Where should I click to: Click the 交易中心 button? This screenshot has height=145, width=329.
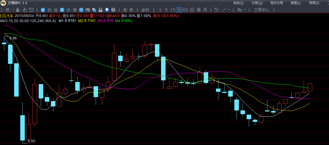[261, 10]
